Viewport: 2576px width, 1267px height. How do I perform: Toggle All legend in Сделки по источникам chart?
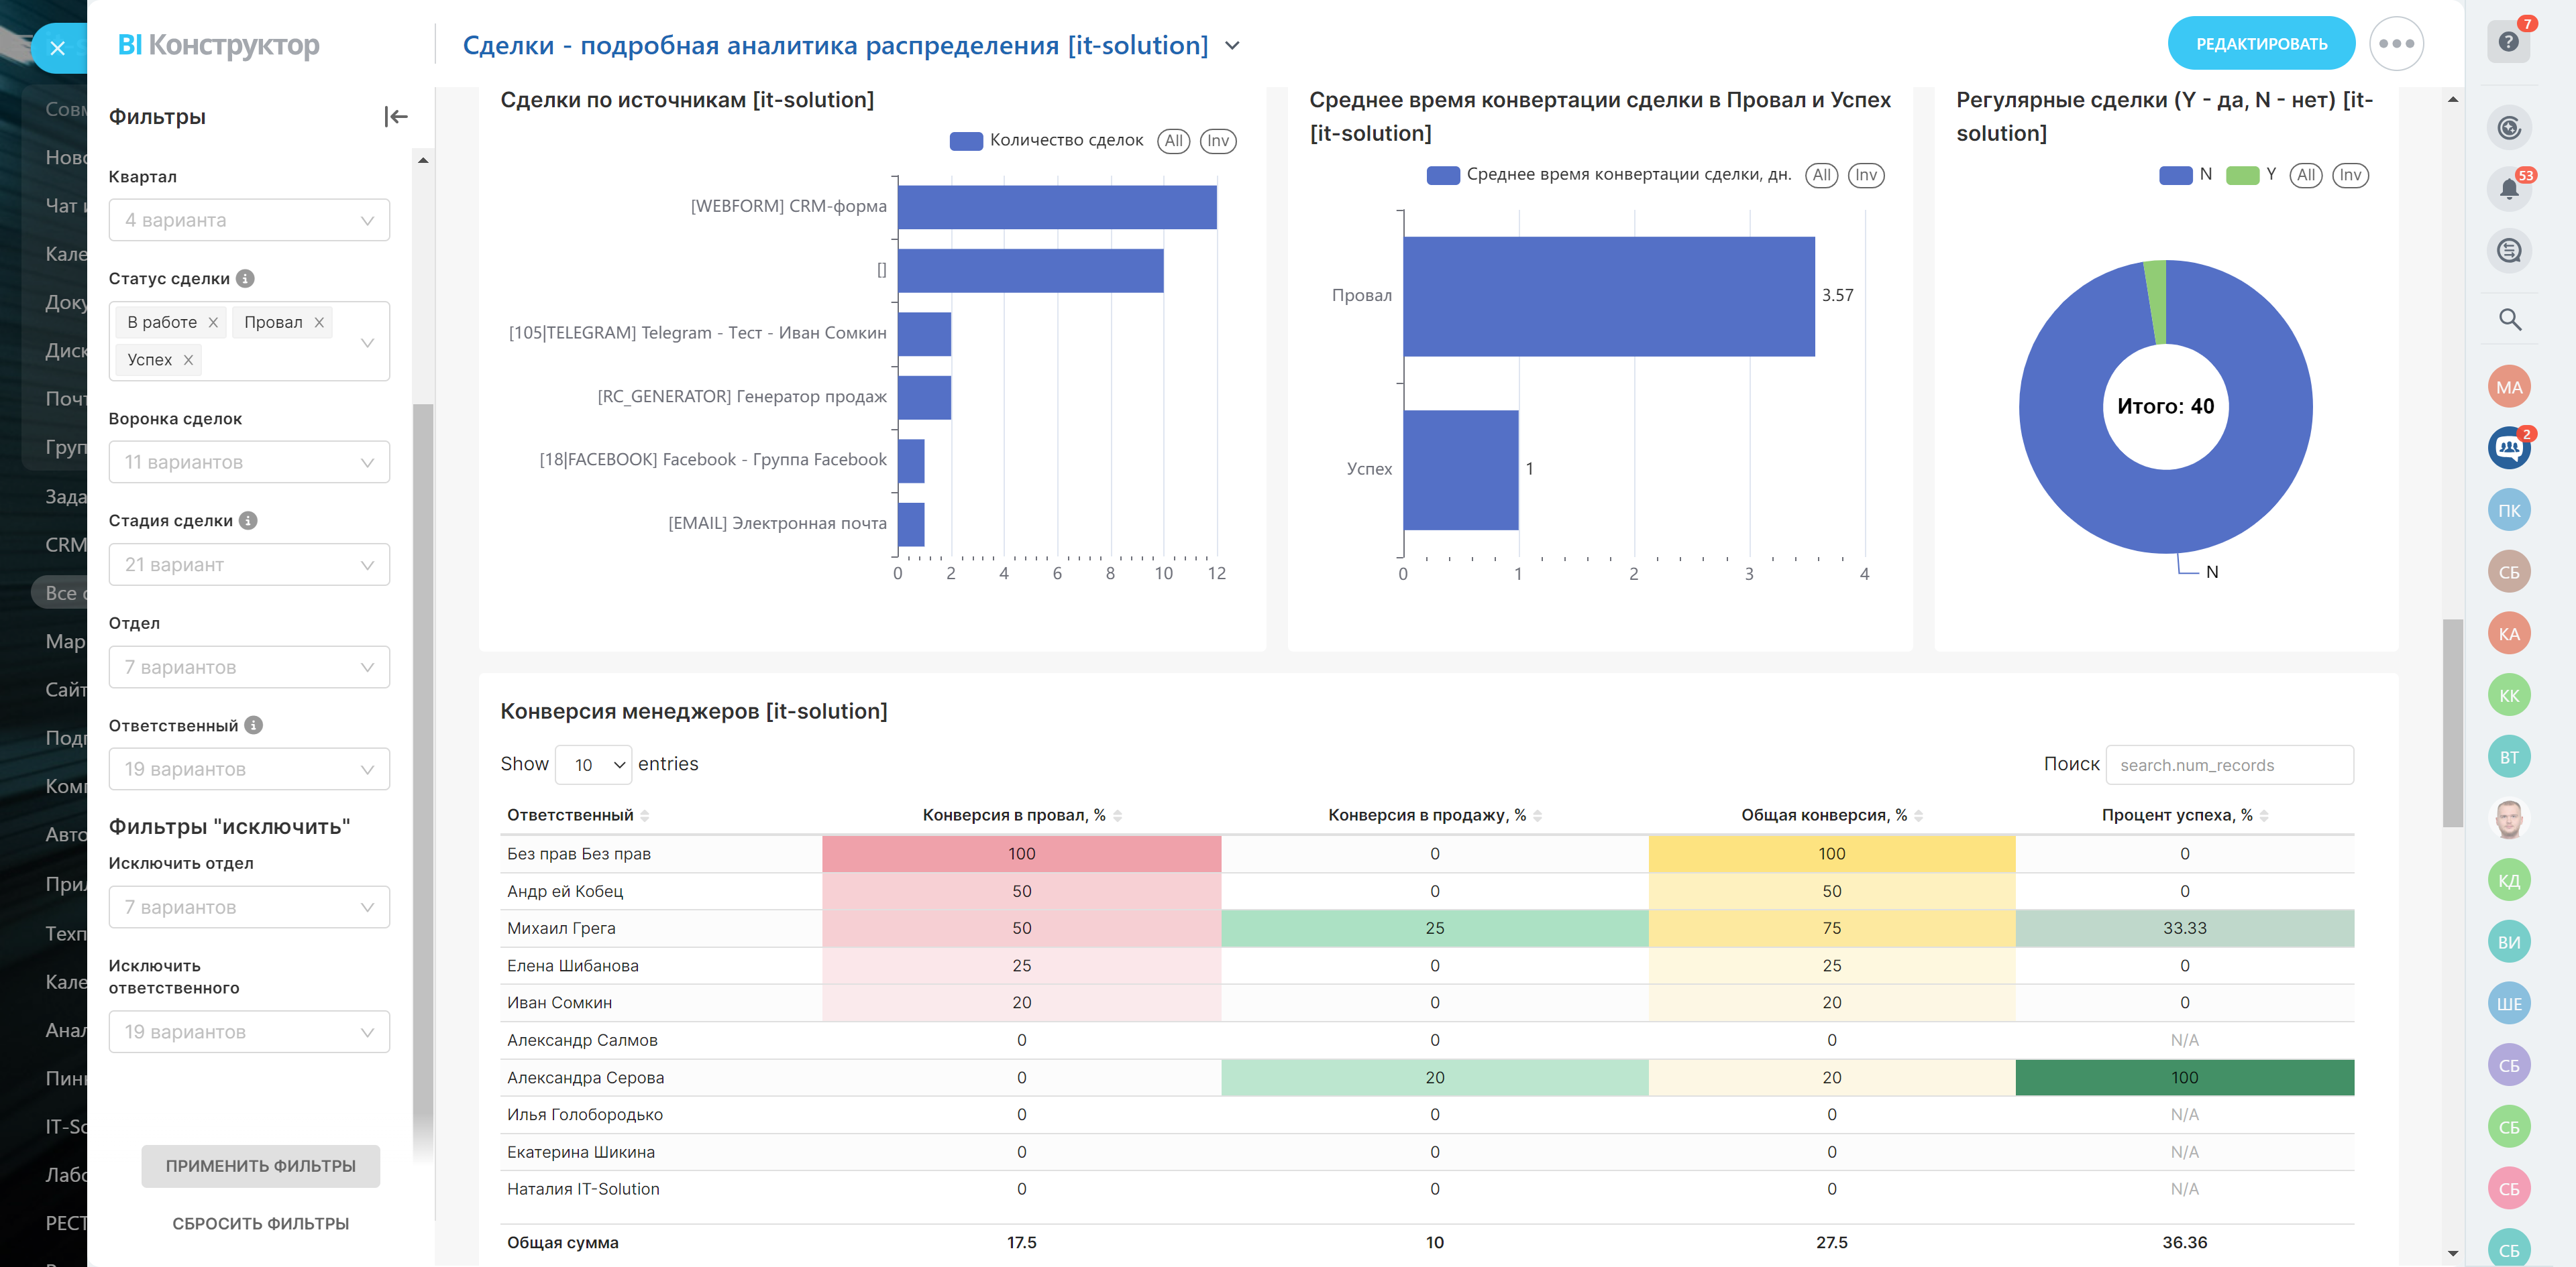pyautogui.click(x=1173, y=141)
